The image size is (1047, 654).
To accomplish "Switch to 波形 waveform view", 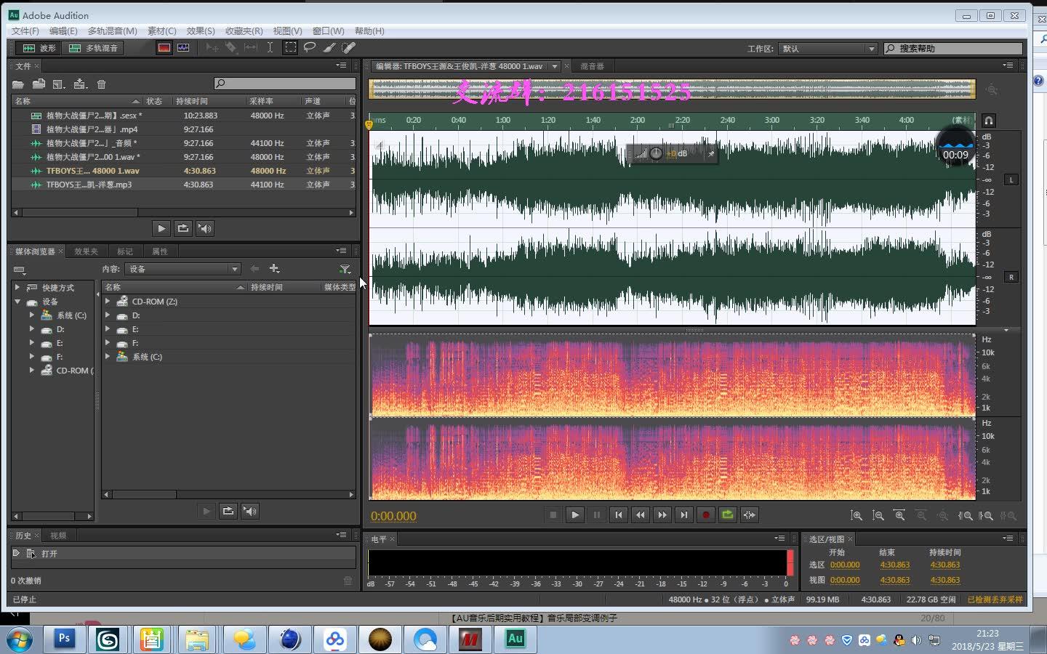I will (39, 48).
